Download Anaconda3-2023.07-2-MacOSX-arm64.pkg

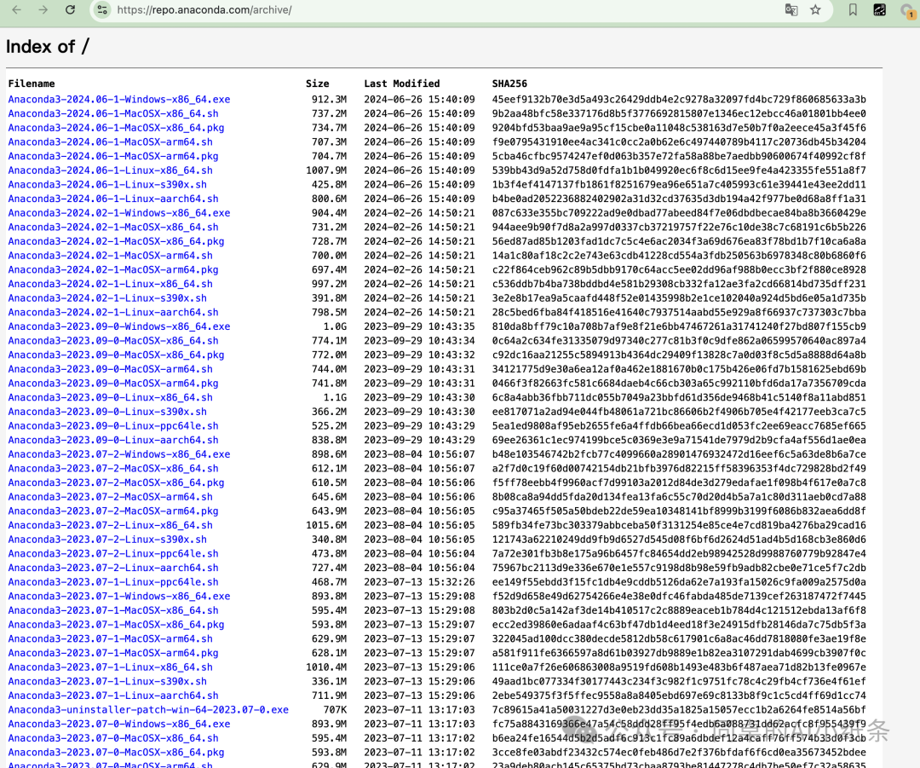(113, 511)
